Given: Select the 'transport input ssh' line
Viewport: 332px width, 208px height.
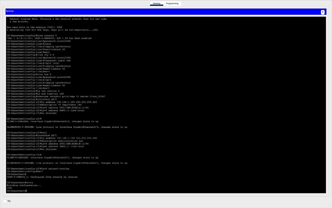Looking at the screenshot, I should (x=39, y=60).
